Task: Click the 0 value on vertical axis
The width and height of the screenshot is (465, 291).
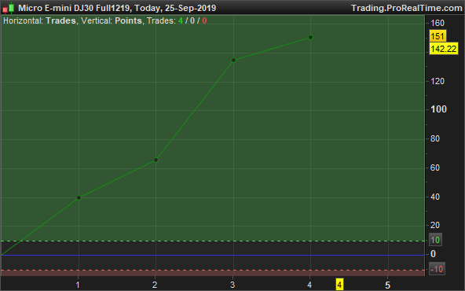Action: pos(434,254)
